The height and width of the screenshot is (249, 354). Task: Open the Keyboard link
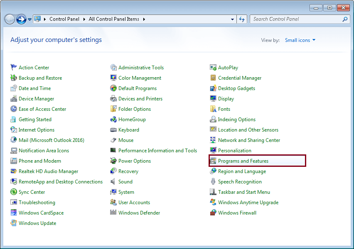pos(129,129)
